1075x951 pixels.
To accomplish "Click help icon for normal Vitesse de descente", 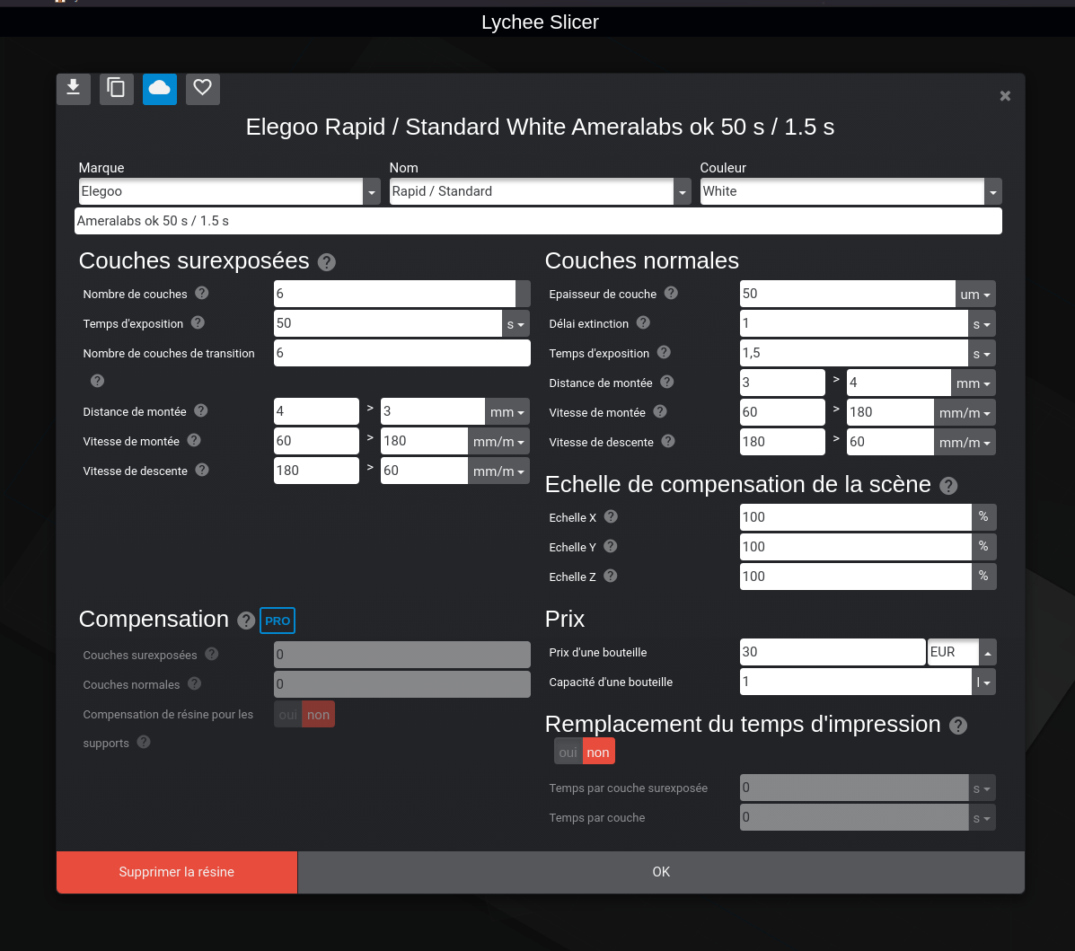I will [668, 441].
